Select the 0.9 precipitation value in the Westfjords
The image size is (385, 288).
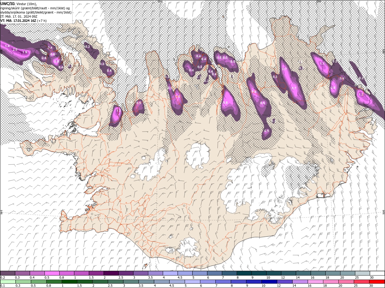tap(57, 61)
